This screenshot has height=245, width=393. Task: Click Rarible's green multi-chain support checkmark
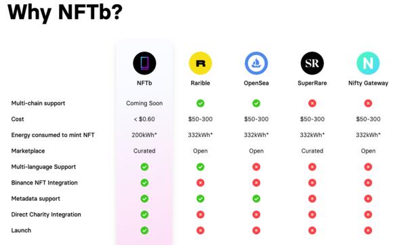[201, 103]
